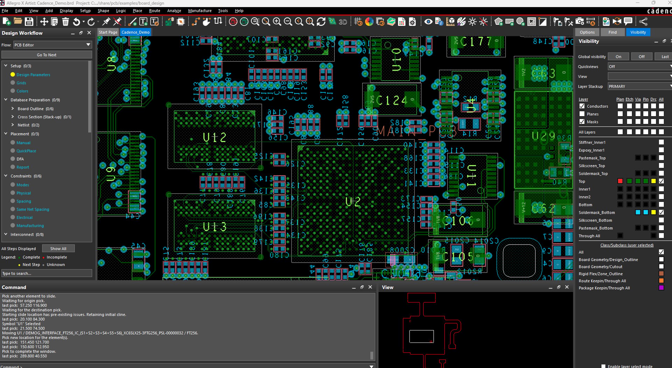Click the Add Text icon
This screenshot has height=368, width=672.
tap(143, 22)
